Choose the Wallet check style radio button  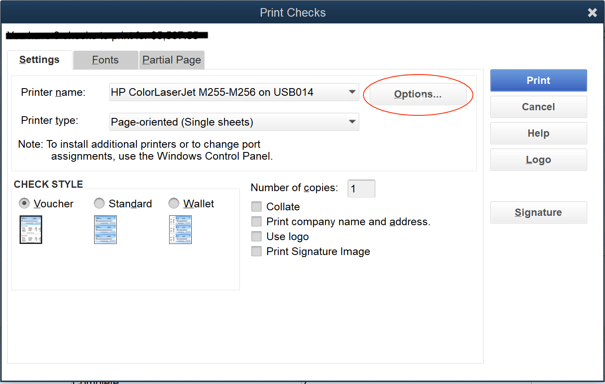pyautogui.click(x=174, y=203)
